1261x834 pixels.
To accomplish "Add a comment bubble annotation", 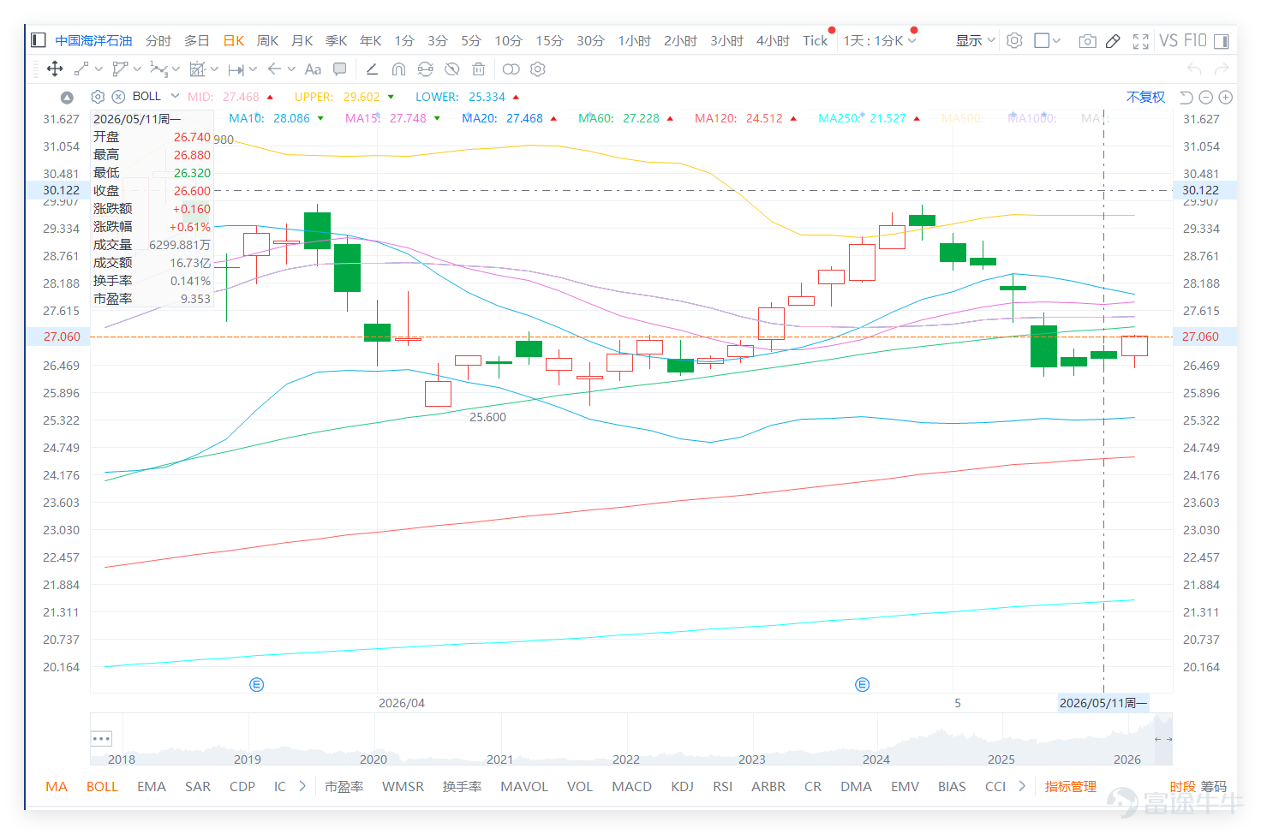I will (x=340, y=69).
